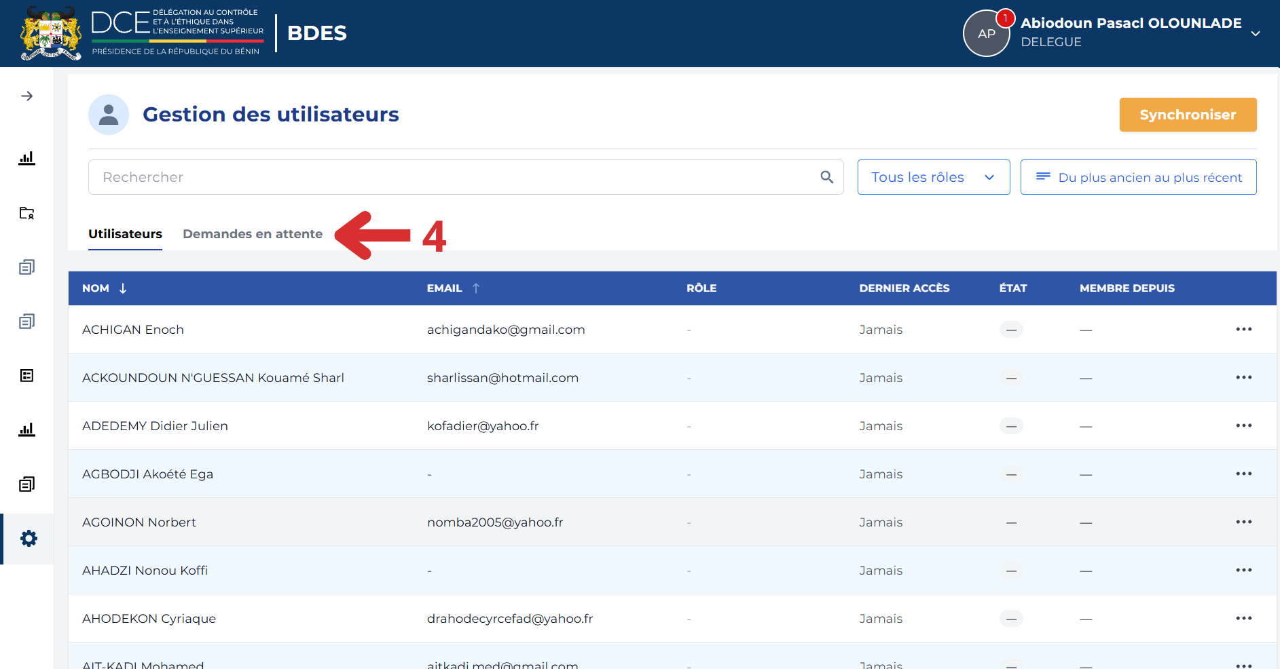The width and height of the screenshot is (1280, 669).
Task: Expand sidebar with the arrow icon
Action: (26, 96)
